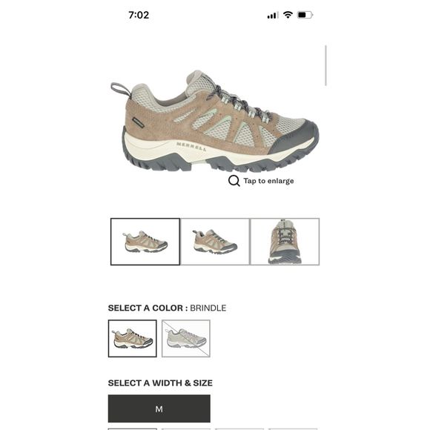430x430 pixels.
Task: Open the main Merrell shoe product image
Action: pyautogui.click(x=215, y=121)
